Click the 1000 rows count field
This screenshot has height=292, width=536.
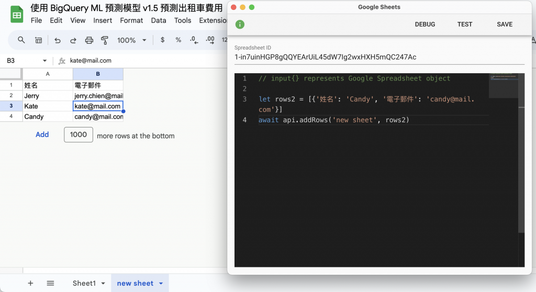click(x=79, y=135)
